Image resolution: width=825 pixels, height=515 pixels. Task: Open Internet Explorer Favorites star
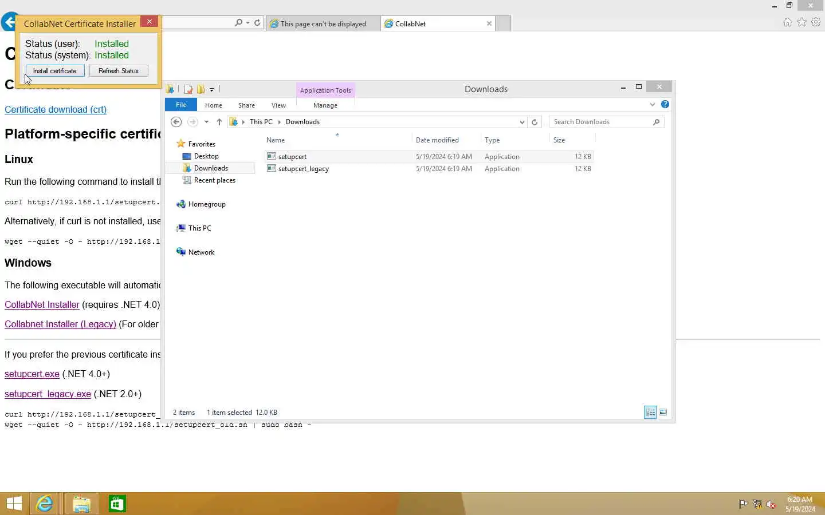pyautogui.click(x=802, y=22)
